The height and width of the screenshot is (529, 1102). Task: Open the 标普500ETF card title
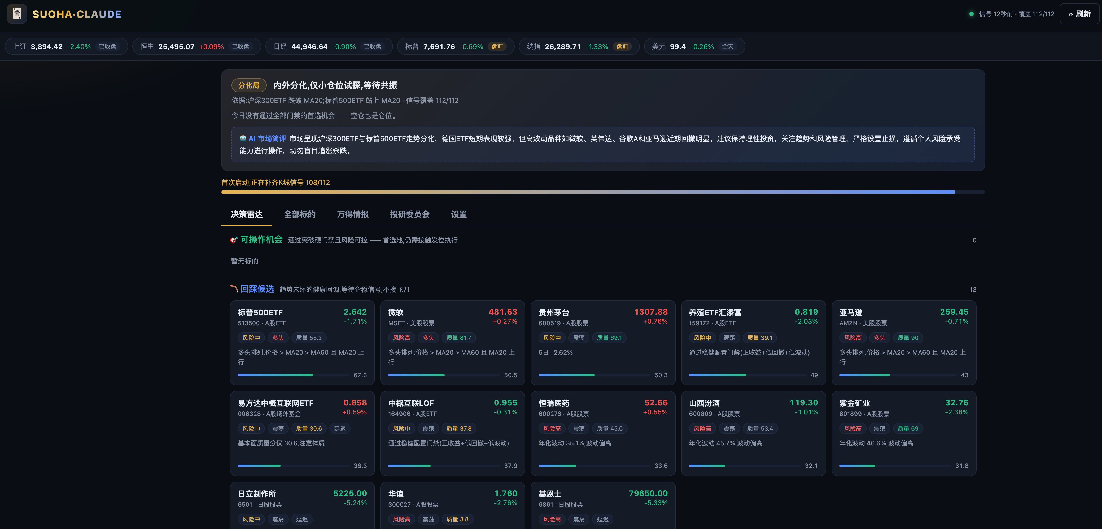(260, 313)
